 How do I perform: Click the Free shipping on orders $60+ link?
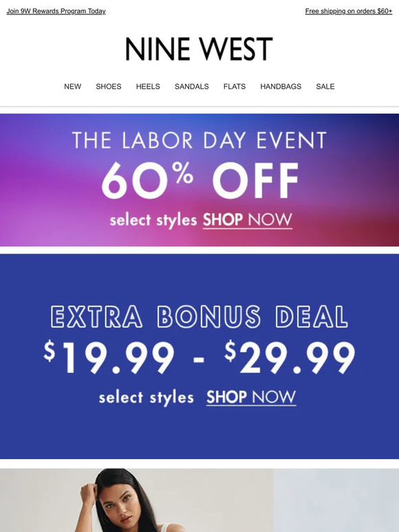tap(348, 11)
